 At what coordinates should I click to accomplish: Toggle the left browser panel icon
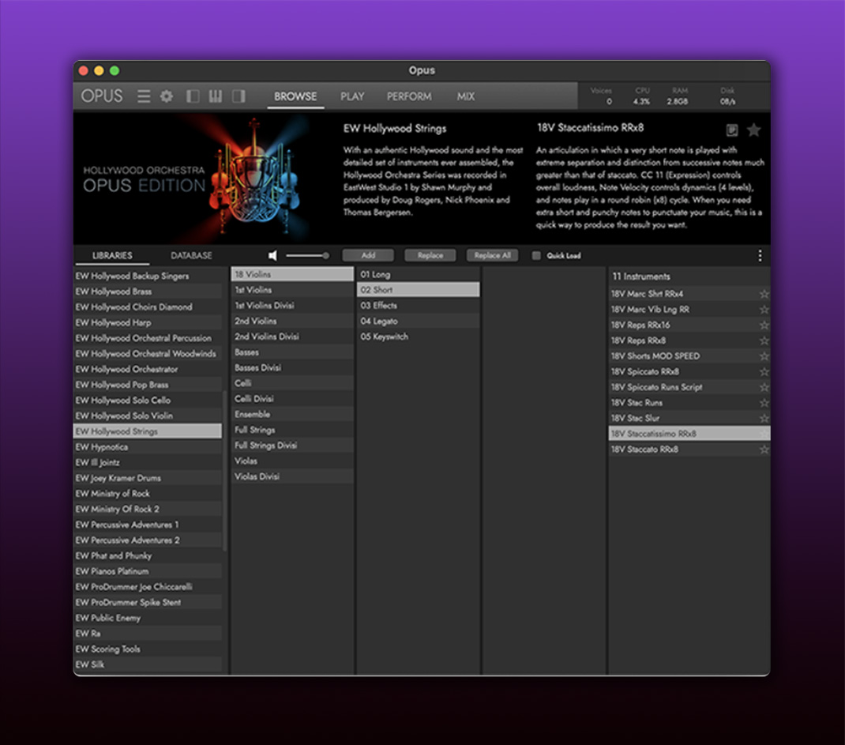pyautogui.click(x=193, y=96)
